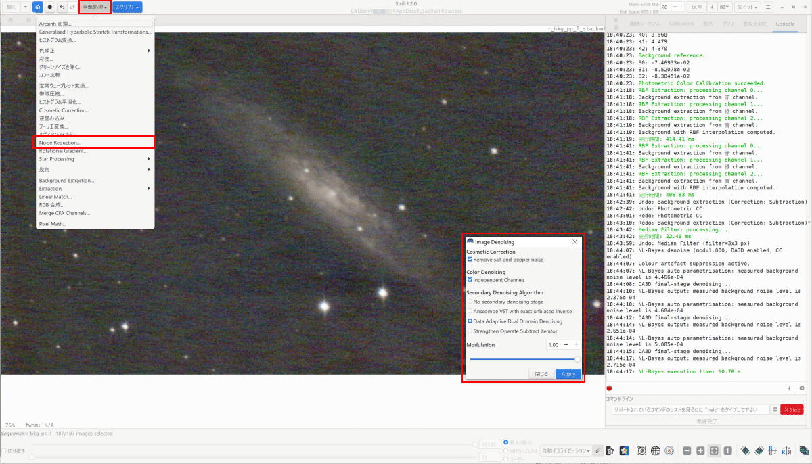Open the 32ビット bit-depth dropdown
Viewport: 812px width, 464px height.
(747, 7)
